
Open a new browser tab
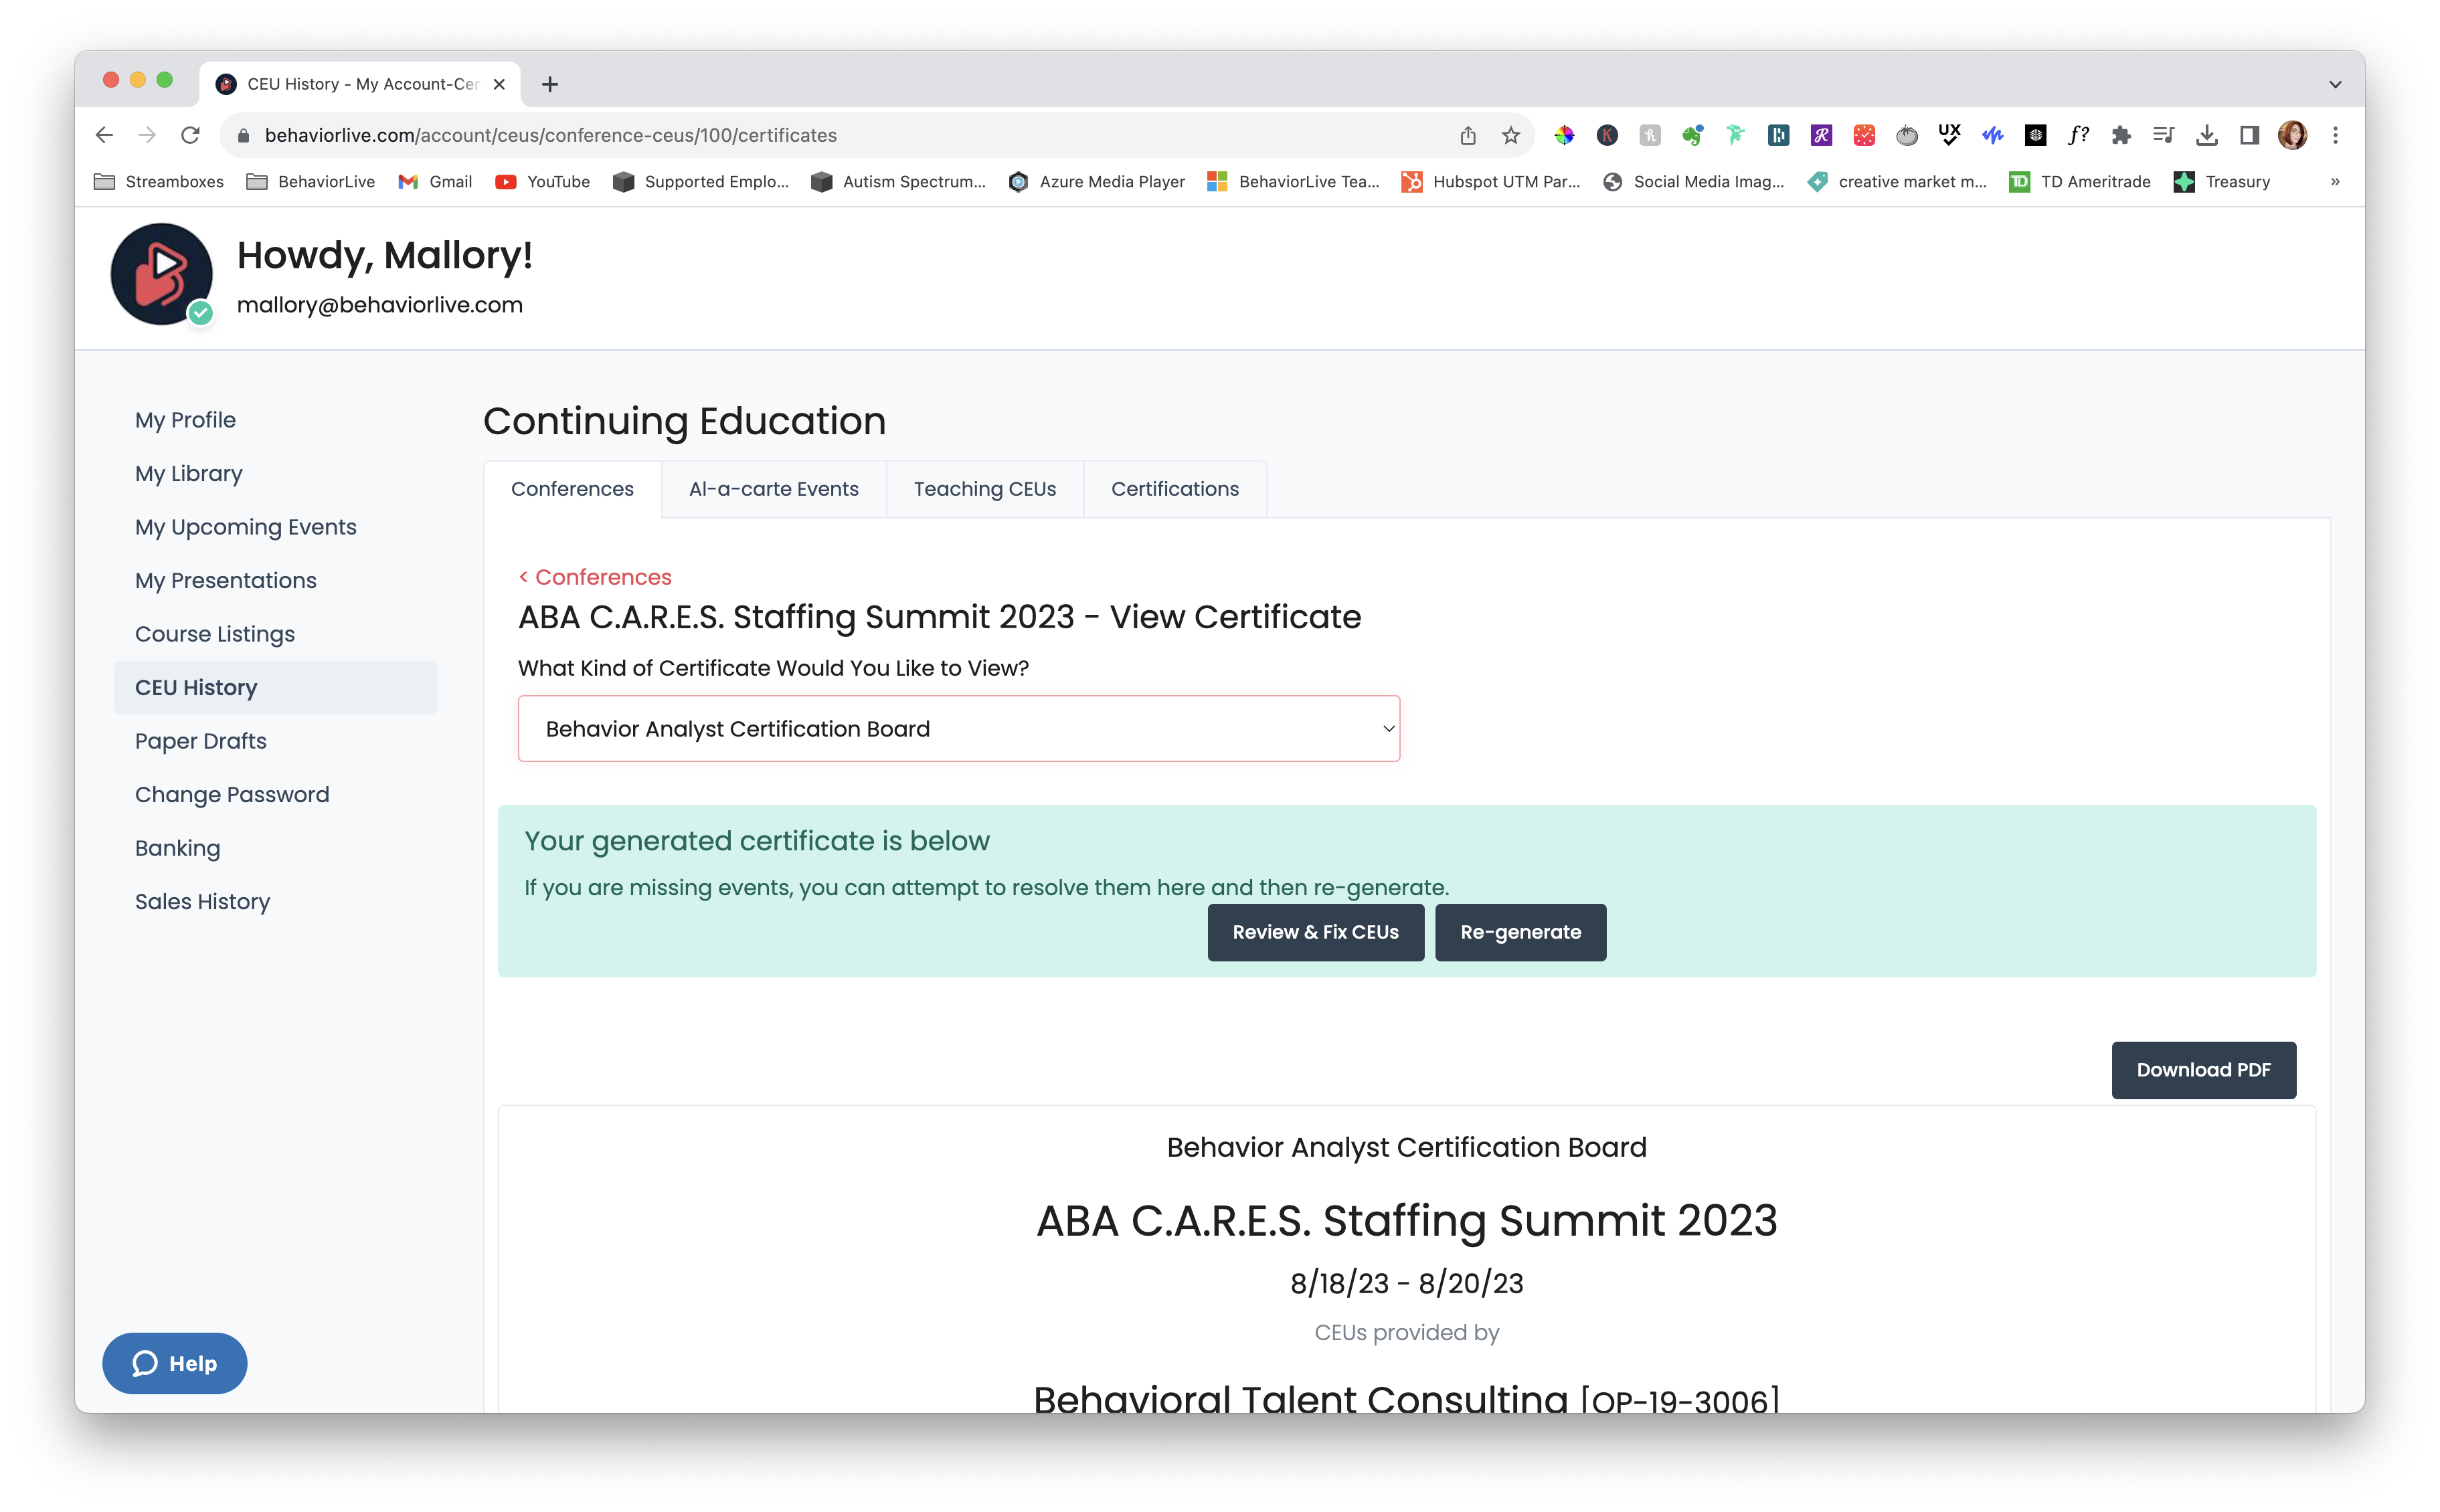550,84
